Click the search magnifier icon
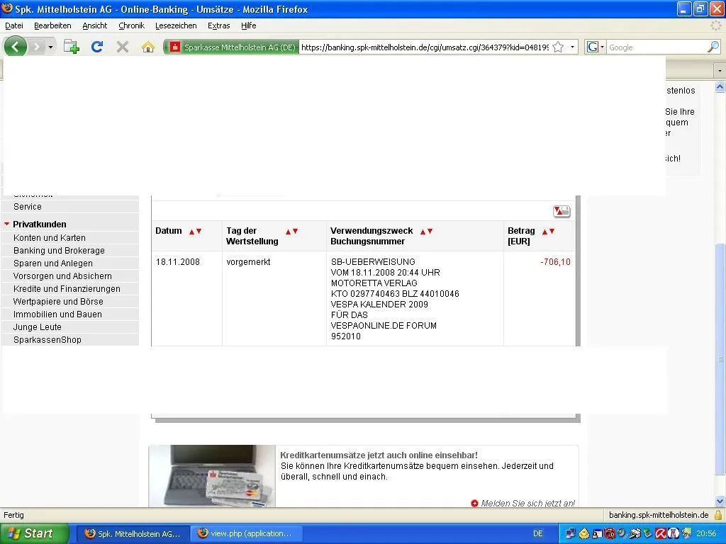The width and height of the screenshot is (726, 544). 713,47
